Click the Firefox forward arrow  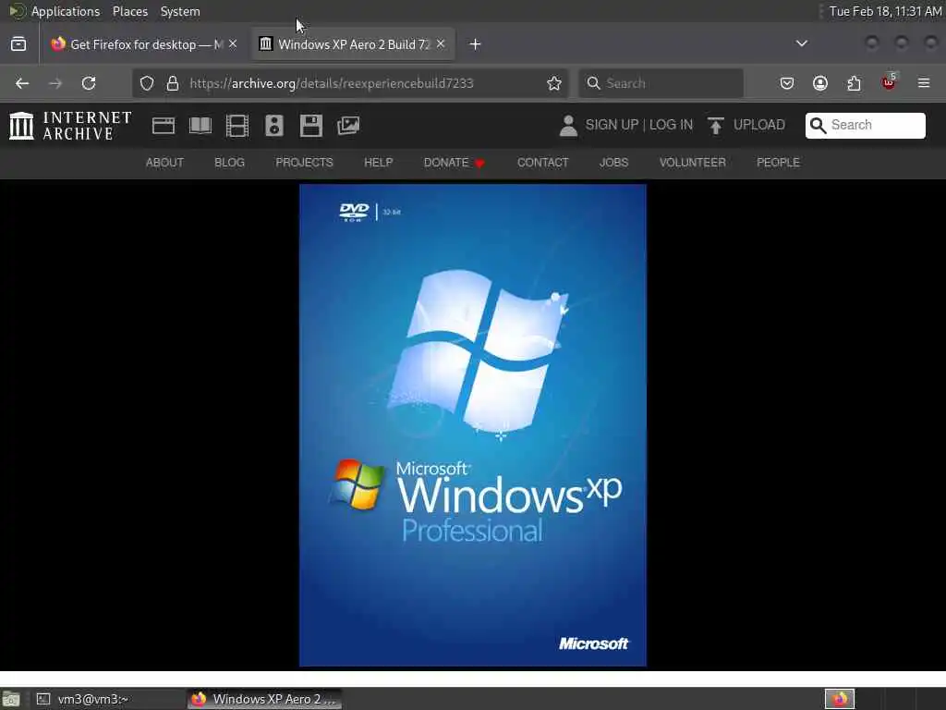(55, 83)
